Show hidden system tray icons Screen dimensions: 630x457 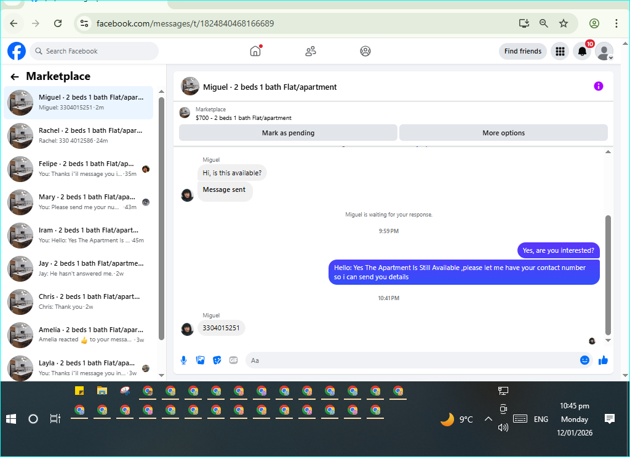point(488,419)
